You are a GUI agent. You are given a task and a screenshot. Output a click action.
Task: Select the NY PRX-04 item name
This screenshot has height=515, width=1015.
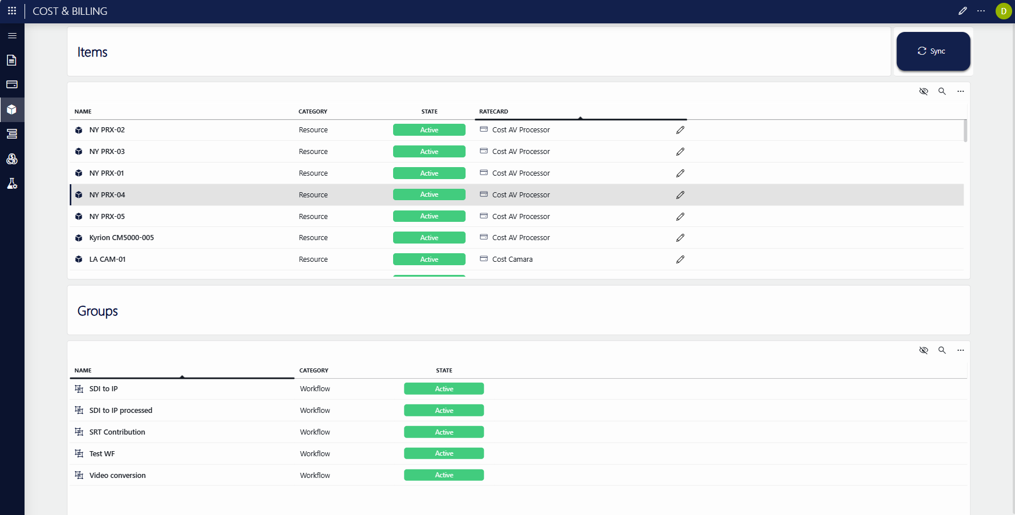tap(107, 195)
